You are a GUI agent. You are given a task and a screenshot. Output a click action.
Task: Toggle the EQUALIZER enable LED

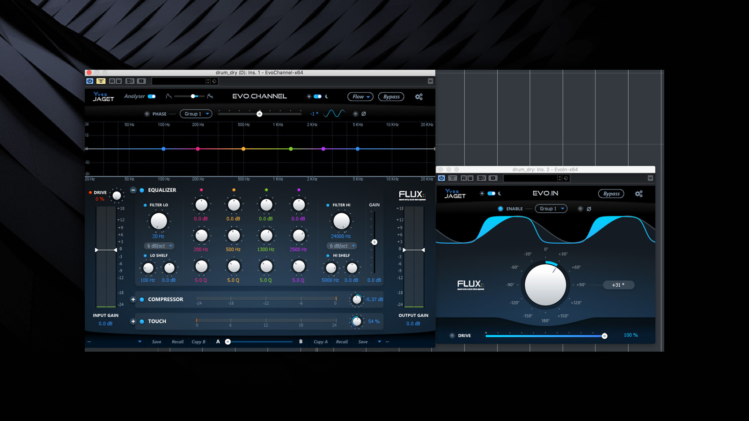pyautogui.click(x=142, y=190)
